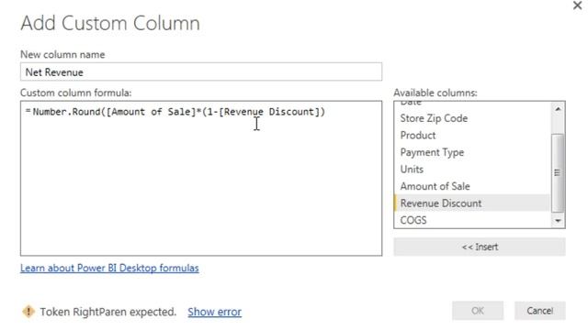Select Product in available columns
Screen dimensions: 588x330
472,135
